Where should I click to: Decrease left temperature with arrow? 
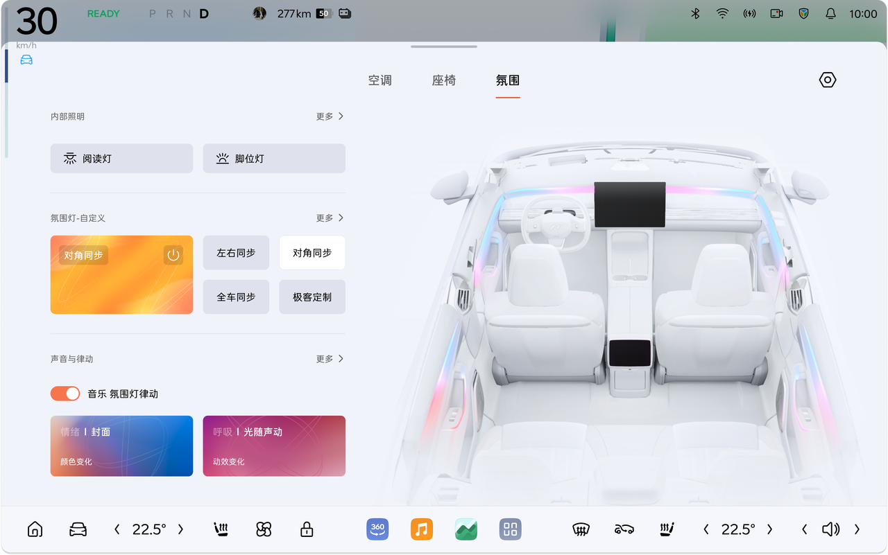(117, 529)
